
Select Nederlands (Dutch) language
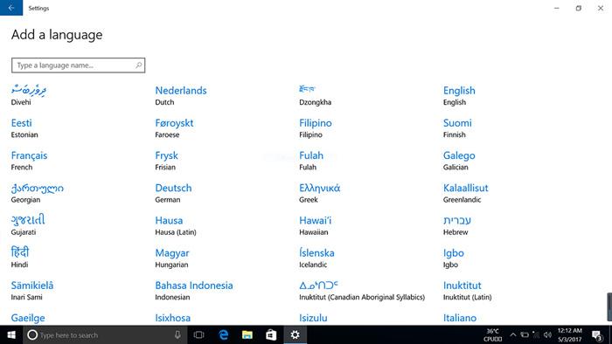[181, 95]
